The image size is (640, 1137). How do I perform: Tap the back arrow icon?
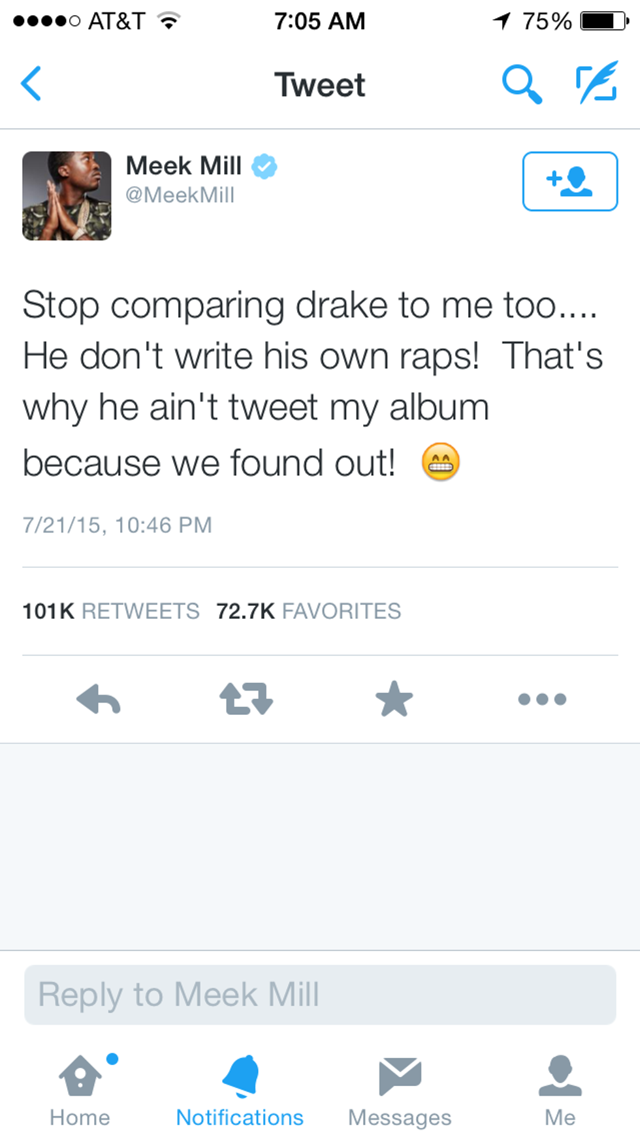pyautogui.click(x=31, y=84)
